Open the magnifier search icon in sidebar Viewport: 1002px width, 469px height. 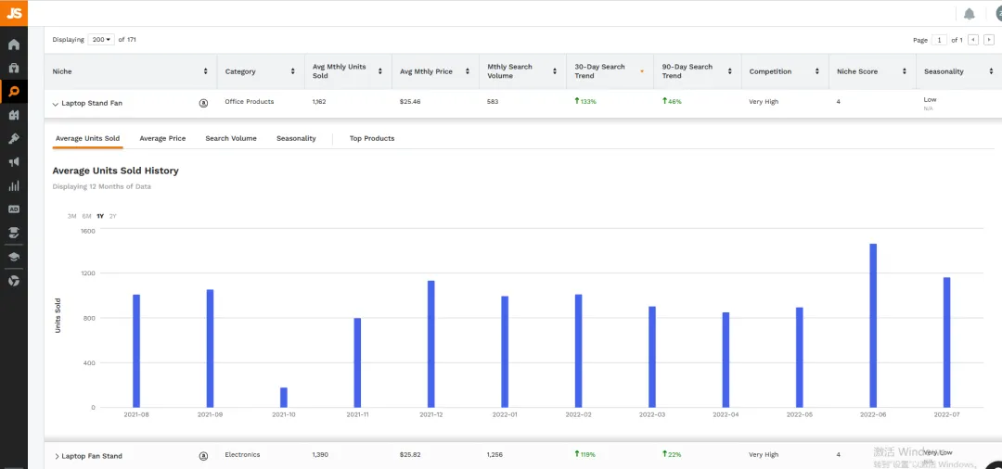point(13,91)
